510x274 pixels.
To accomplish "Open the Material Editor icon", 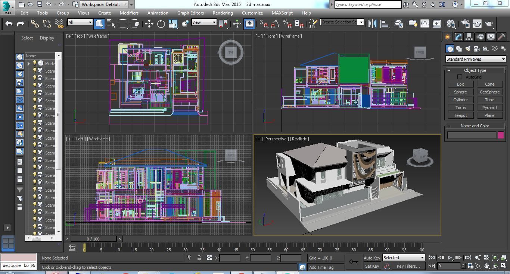I will click(x=451, y=24).
